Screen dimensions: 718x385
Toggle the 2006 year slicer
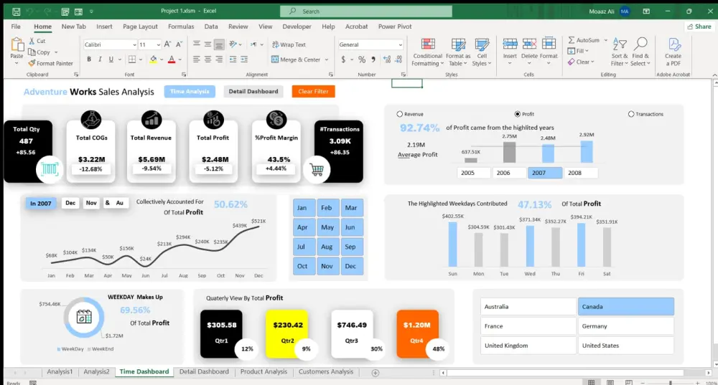pos(509,173)
